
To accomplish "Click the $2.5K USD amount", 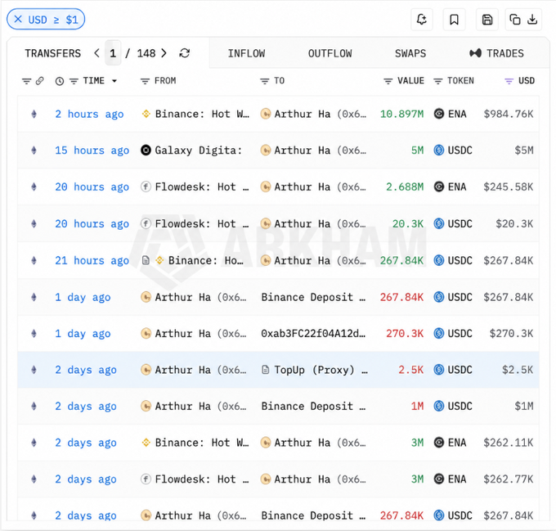I will click(518, 370).
